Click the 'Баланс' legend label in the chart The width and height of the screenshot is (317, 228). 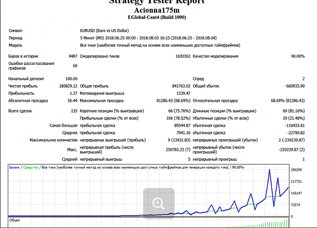pyautogui.click(x=14, y=167)
